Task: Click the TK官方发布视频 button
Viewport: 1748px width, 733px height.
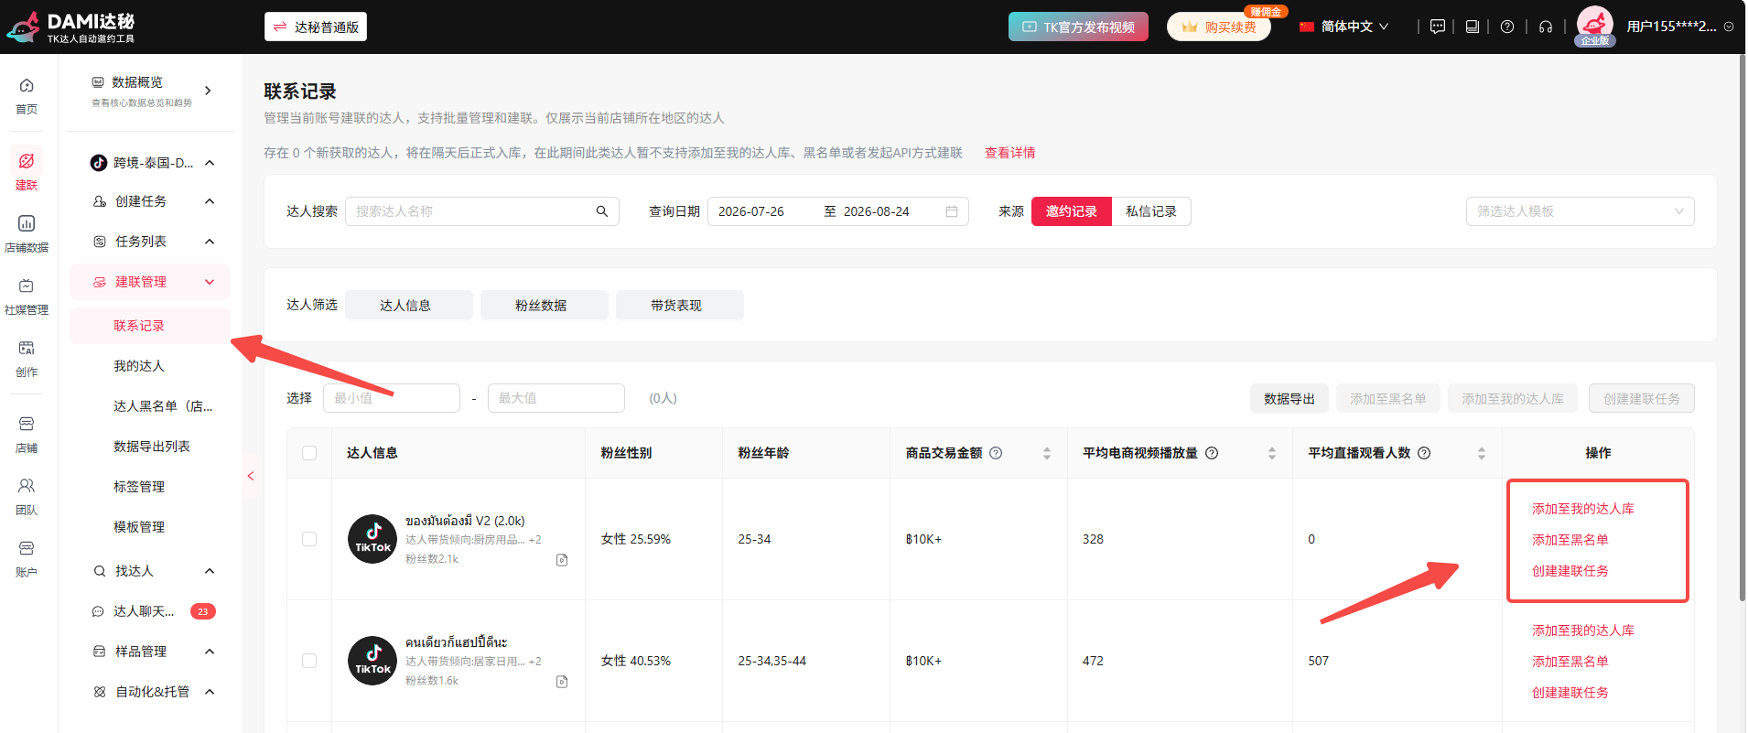Action: coord(1078,27)
